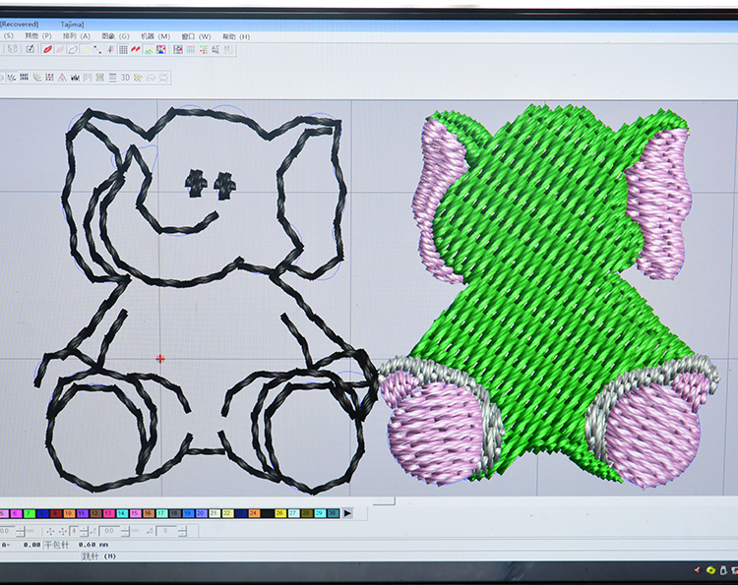
Task: Open the 图像 (G) menu
Action: pyautogui.click(x=116, y=36)
